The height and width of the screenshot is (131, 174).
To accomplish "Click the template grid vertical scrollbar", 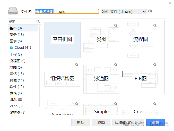I will [165, 57].
